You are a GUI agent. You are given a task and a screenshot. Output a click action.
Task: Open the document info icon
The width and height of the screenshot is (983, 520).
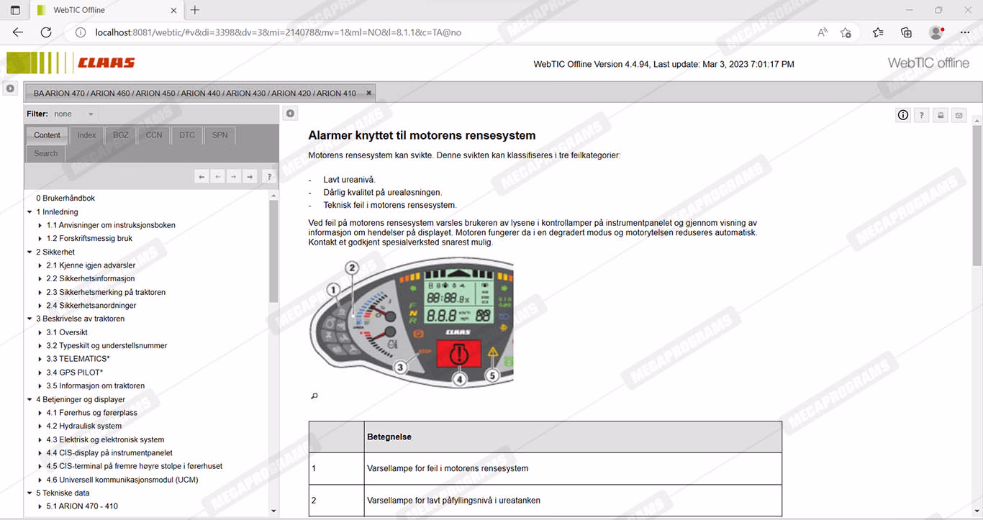pyautogui.click(x=902, y=115)
